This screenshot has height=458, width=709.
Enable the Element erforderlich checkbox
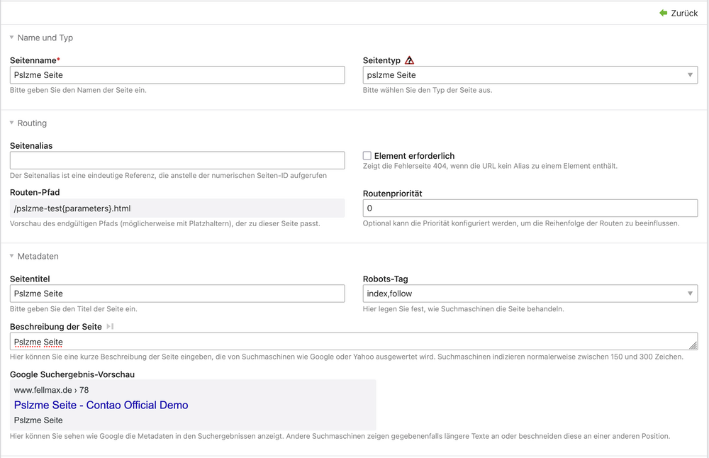367,155
